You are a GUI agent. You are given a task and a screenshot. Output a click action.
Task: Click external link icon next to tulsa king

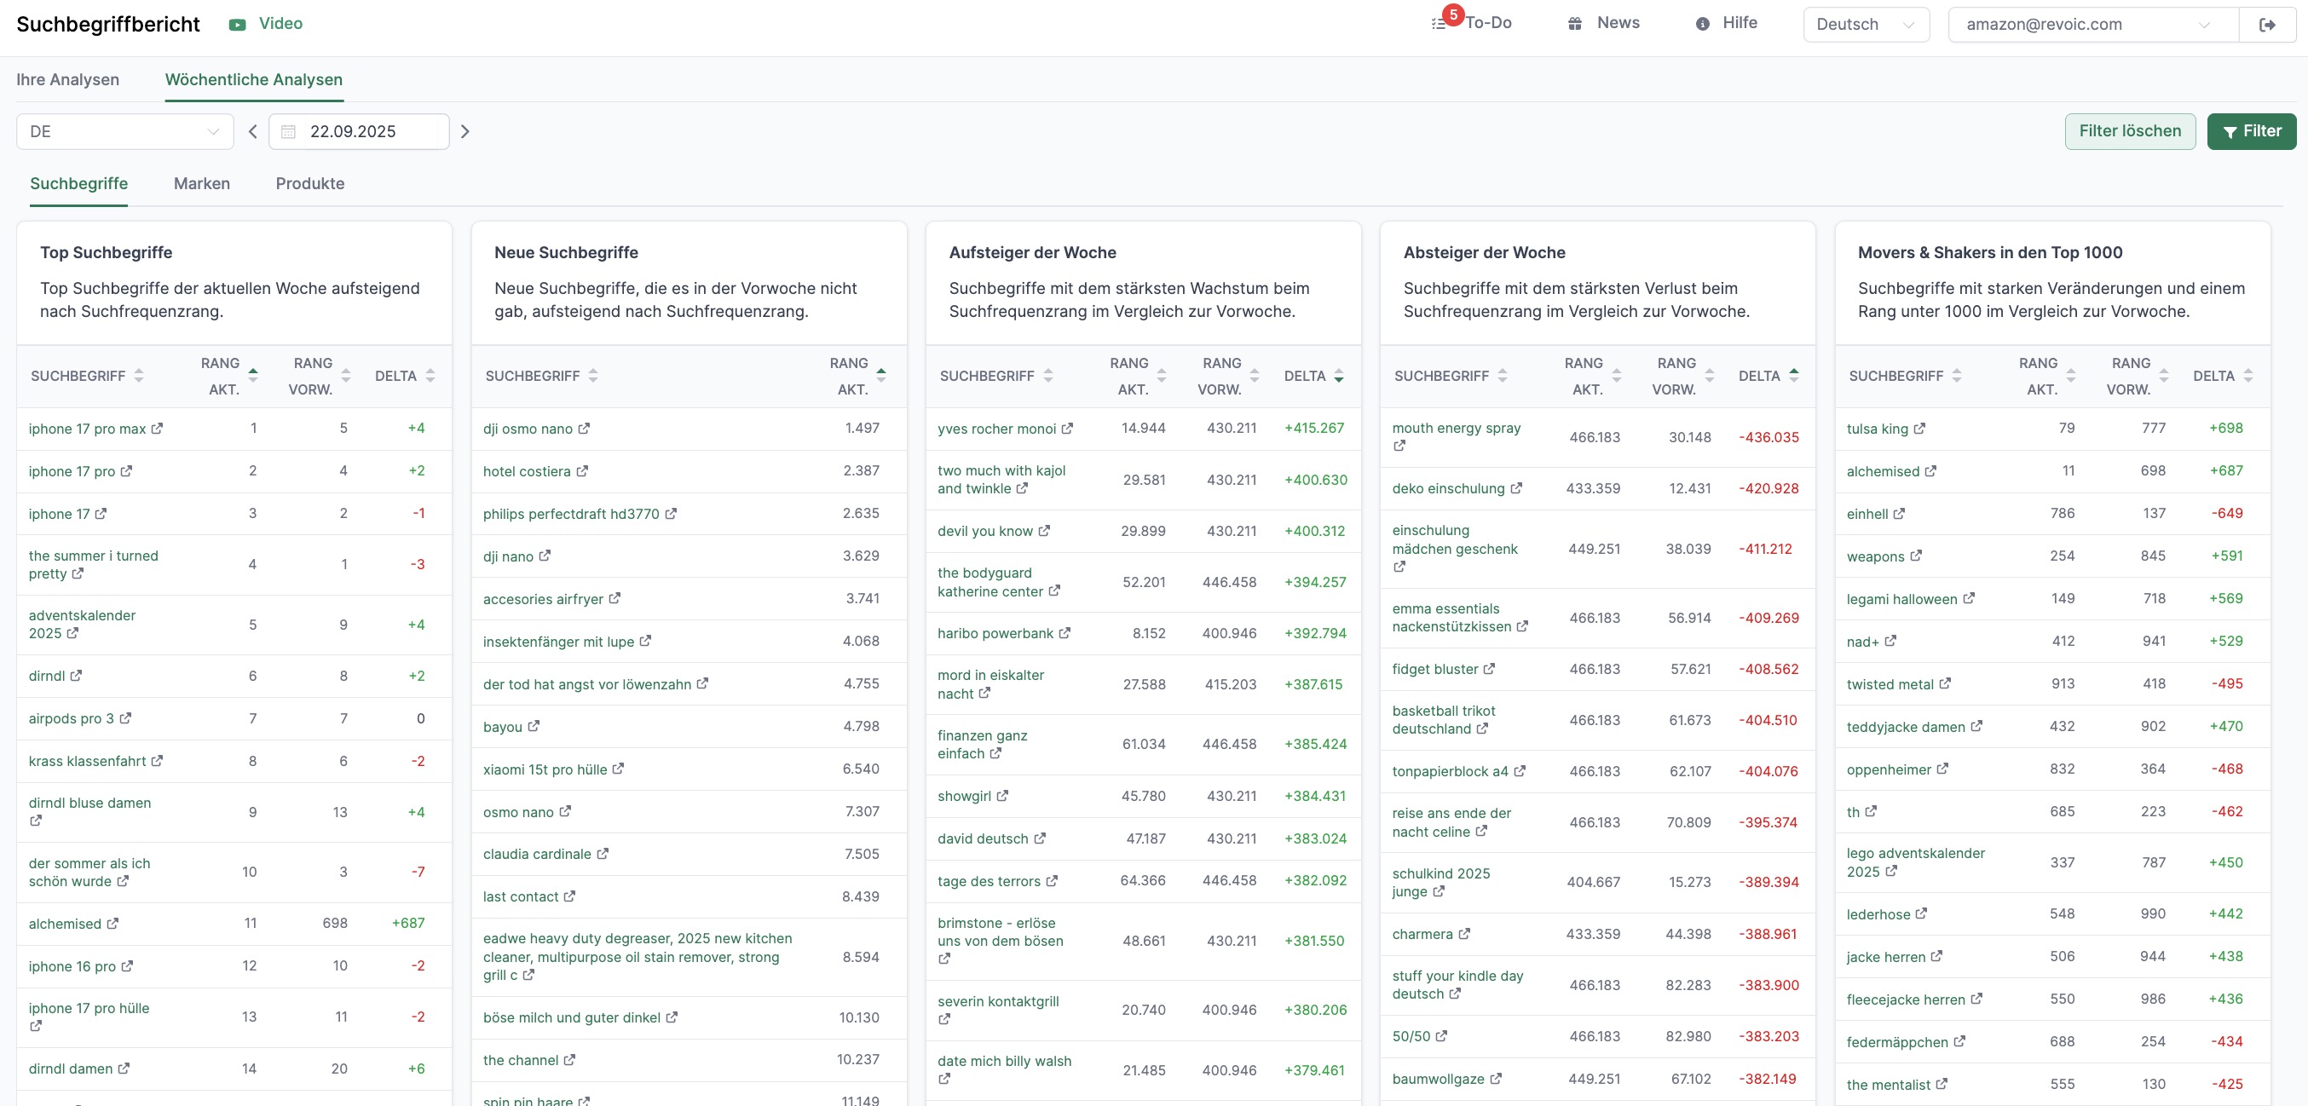point(1919,429)
